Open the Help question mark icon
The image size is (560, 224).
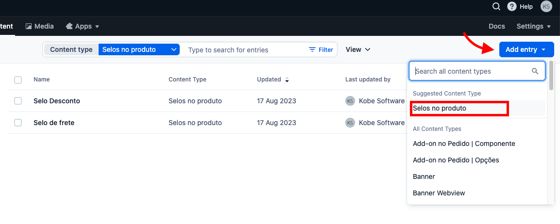click(511, 6)
